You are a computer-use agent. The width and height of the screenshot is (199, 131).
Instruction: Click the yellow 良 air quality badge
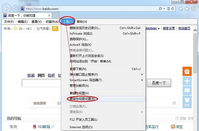click(x=55, y=28)
